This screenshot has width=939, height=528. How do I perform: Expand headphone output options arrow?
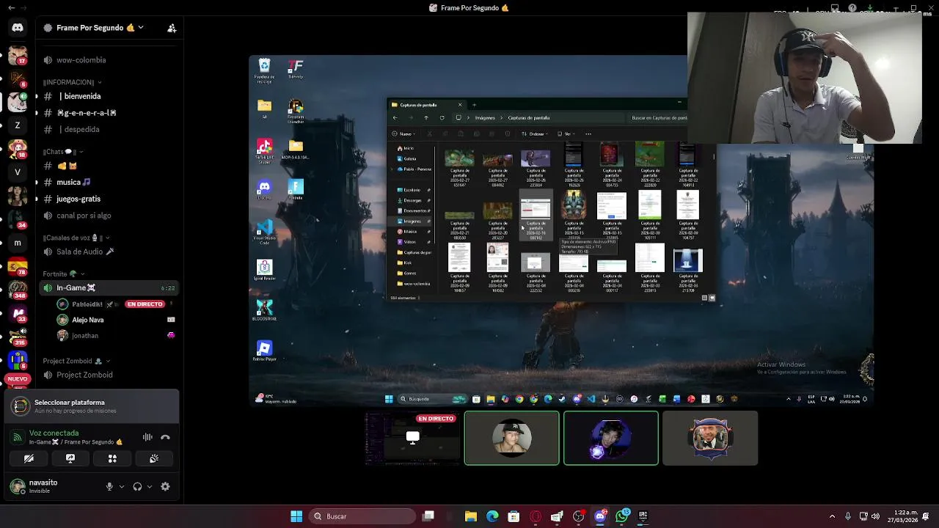click(150, 486)
